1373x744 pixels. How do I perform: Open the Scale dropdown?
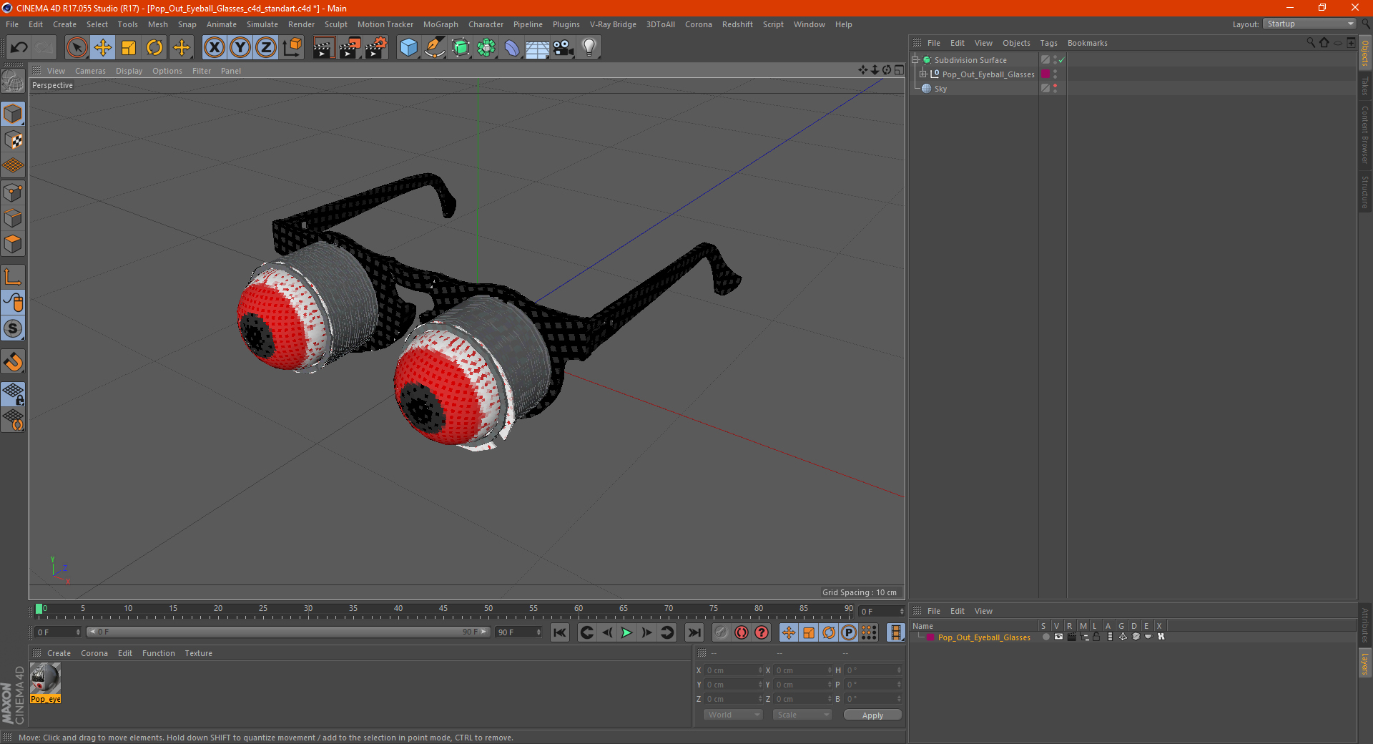click(802, 715)
